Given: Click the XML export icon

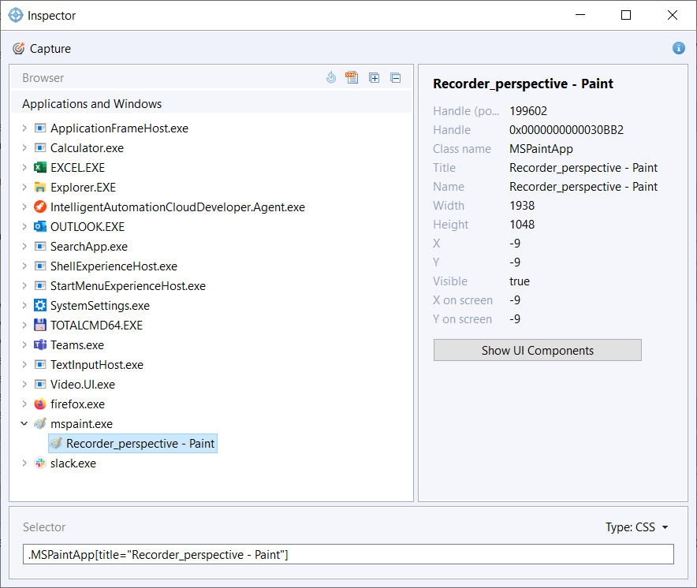Looking at the screenshot, I should (352, 78).
